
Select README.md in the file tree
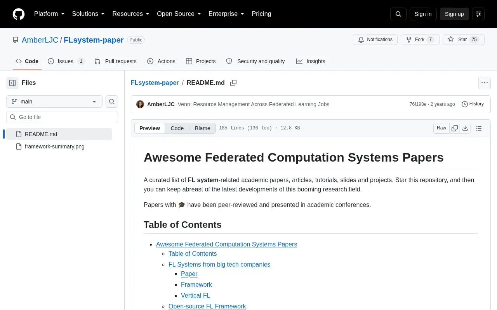pos(58,134)
